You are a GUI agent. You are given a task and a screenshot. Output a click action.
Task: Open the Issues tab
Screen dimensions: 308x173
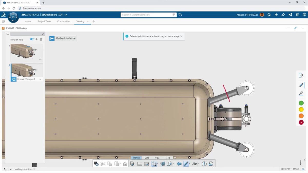pos(28,21)
